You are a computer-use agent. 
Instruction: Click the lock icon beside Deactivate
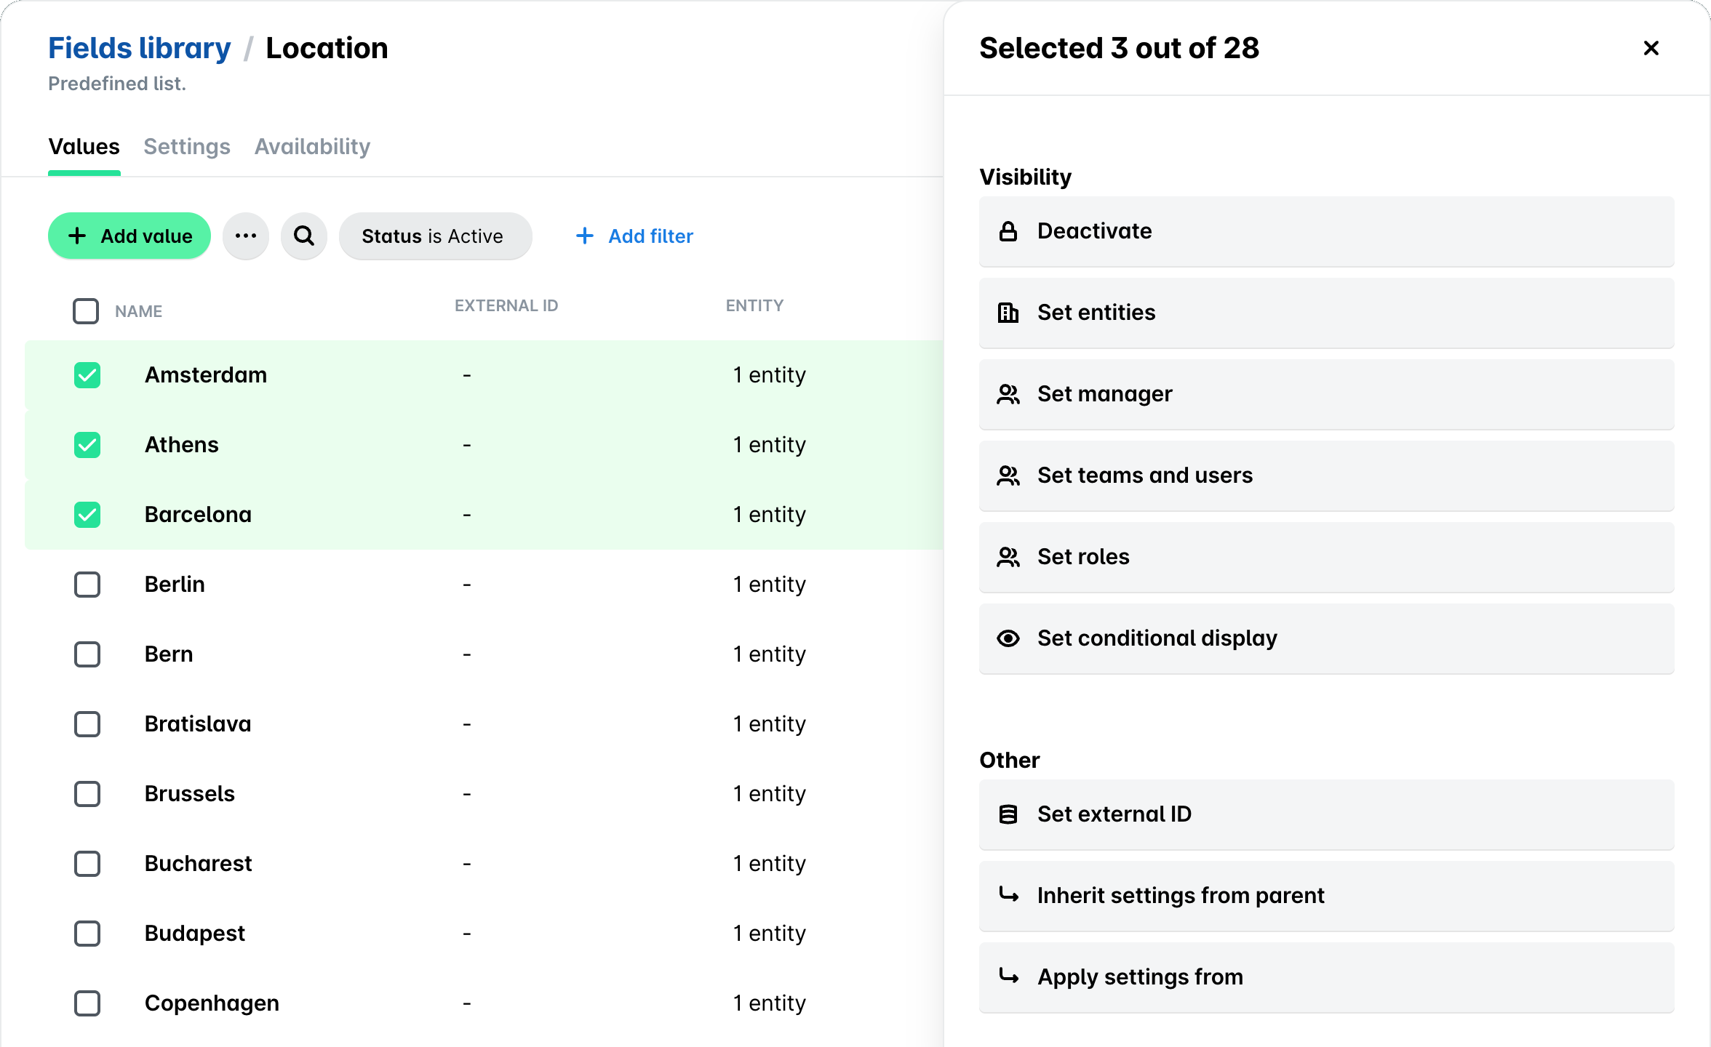point(1008,231)
